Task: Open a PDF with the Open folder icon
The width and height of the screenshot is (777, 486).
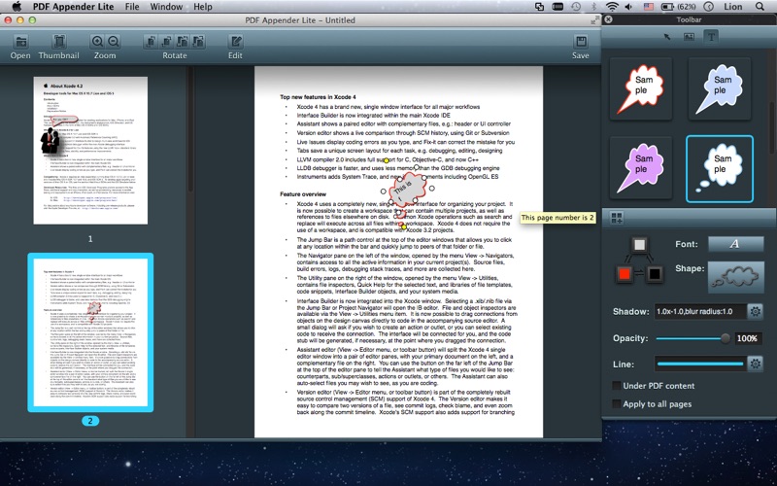Action: 20,41
